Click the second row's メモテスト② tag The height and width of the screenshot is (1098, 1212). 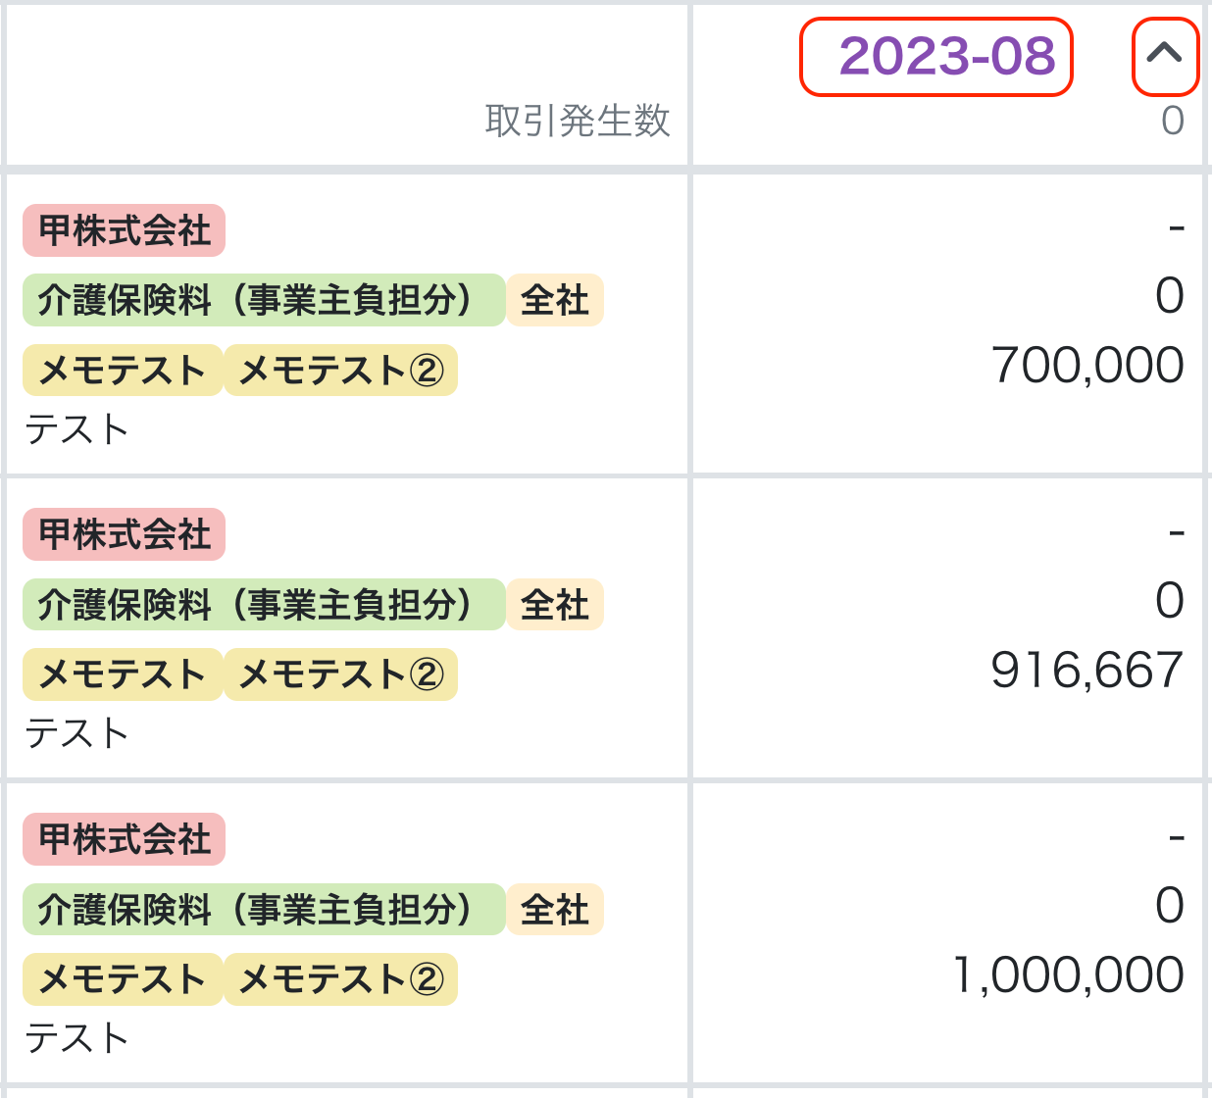tap(341, 674)
